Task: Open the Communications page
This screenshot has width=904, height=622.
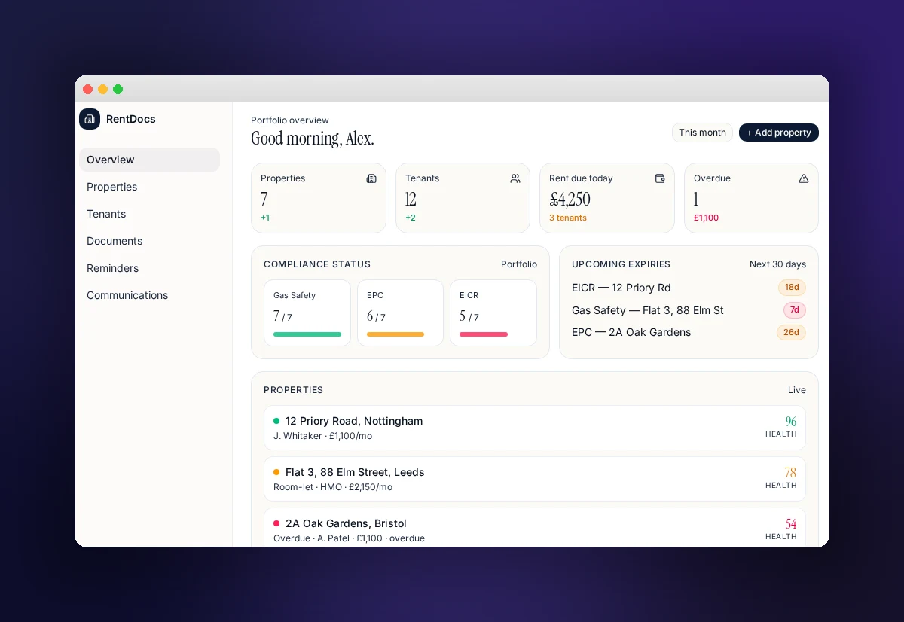Action: pos(149,295)
